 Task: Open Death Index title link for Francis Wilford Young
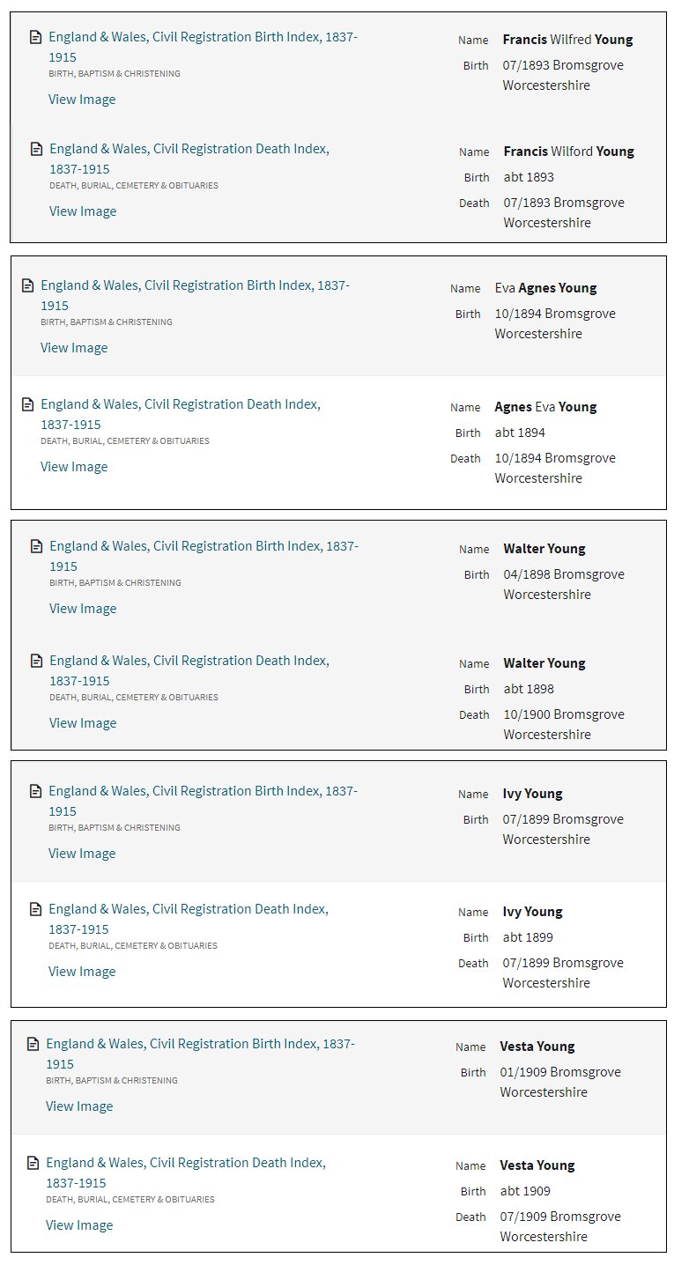point(189,149)
